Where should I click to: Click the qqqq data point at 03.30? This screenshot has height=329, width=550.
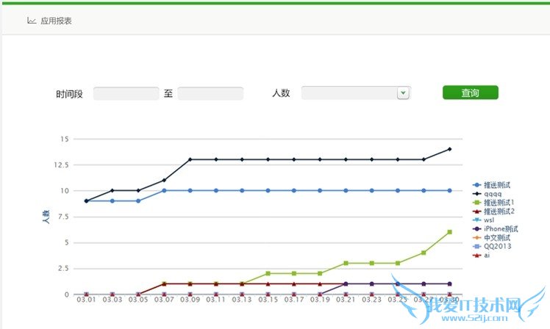click(449, 149)
